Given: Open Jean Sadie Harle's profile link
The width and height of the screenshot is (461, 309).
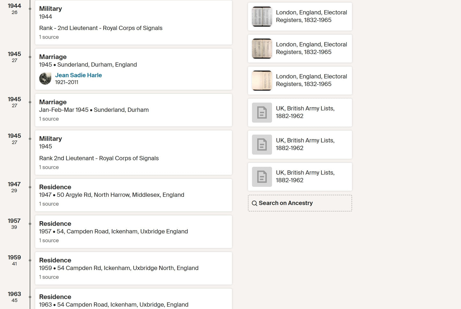Looking at the screenshot, I should (78, 75).
